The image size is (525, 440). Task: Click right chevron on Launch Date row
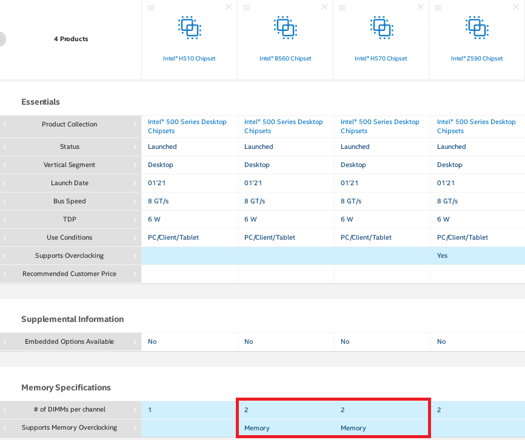coord(135,183)
